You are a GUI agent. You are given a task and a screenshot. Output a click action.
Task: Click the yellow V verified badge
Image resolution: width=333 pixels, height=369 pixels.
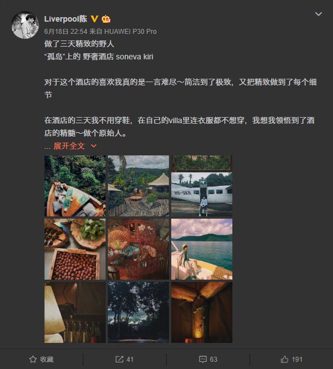(x=95, y=19)
